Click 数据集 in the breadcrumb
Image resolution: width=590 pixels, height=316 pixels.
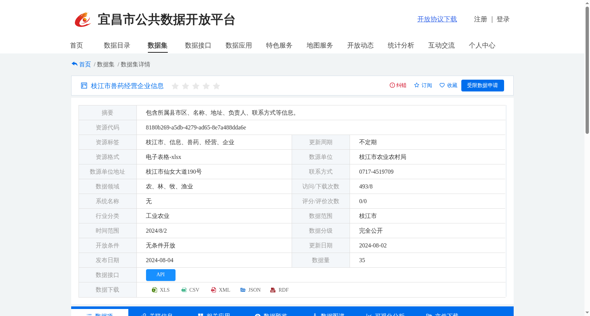coord(105,64)
